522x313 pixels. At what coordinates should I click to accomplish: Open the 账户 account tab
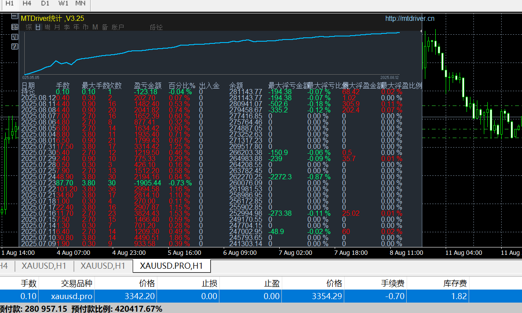tap(118, 27)
